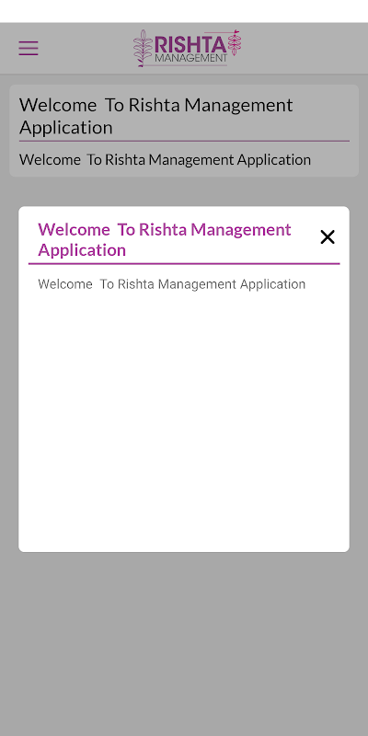
Task: Close the welcome popup with the X
Action: point(328,237)
